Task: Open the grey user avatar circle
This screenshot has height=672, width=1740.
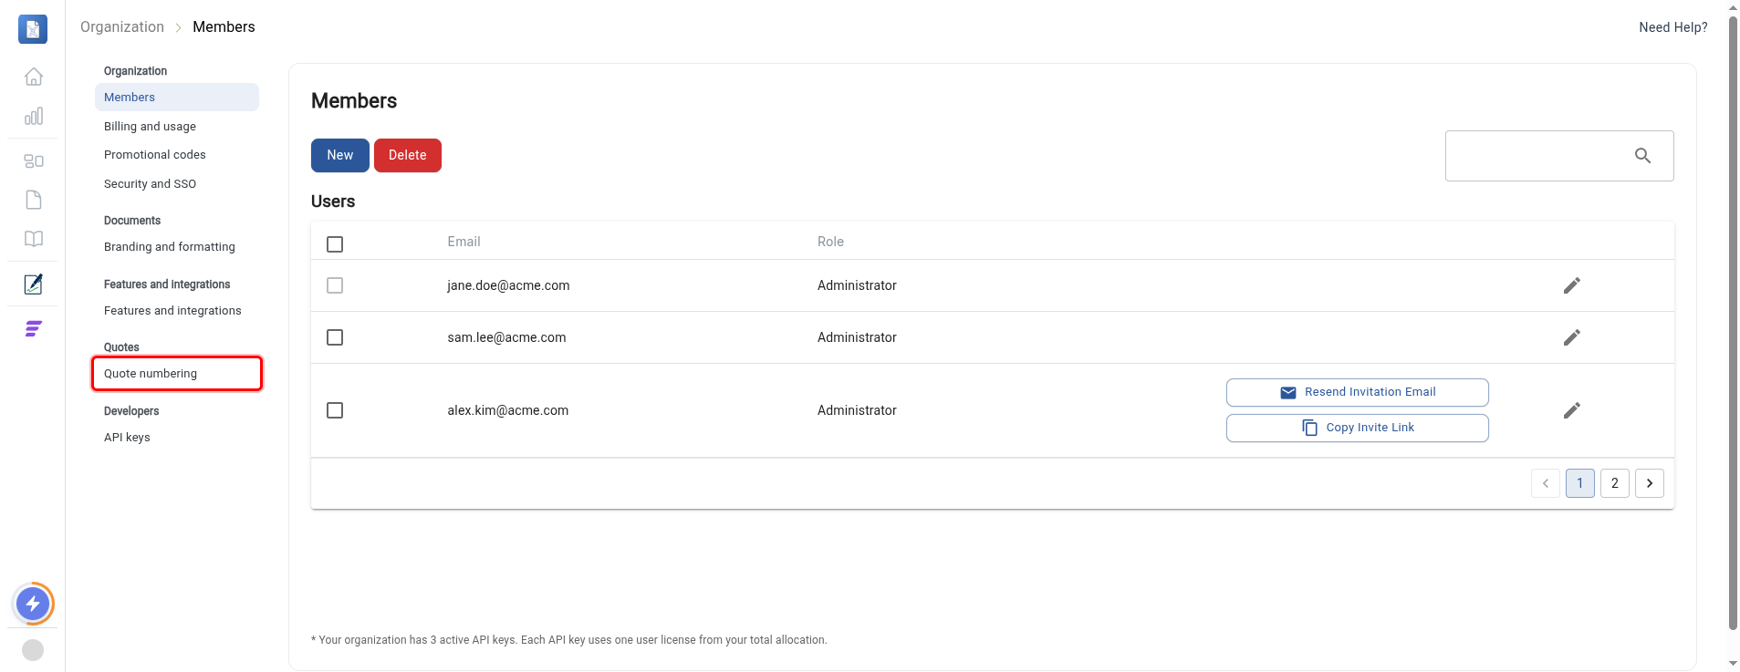Action: point(33,650)
